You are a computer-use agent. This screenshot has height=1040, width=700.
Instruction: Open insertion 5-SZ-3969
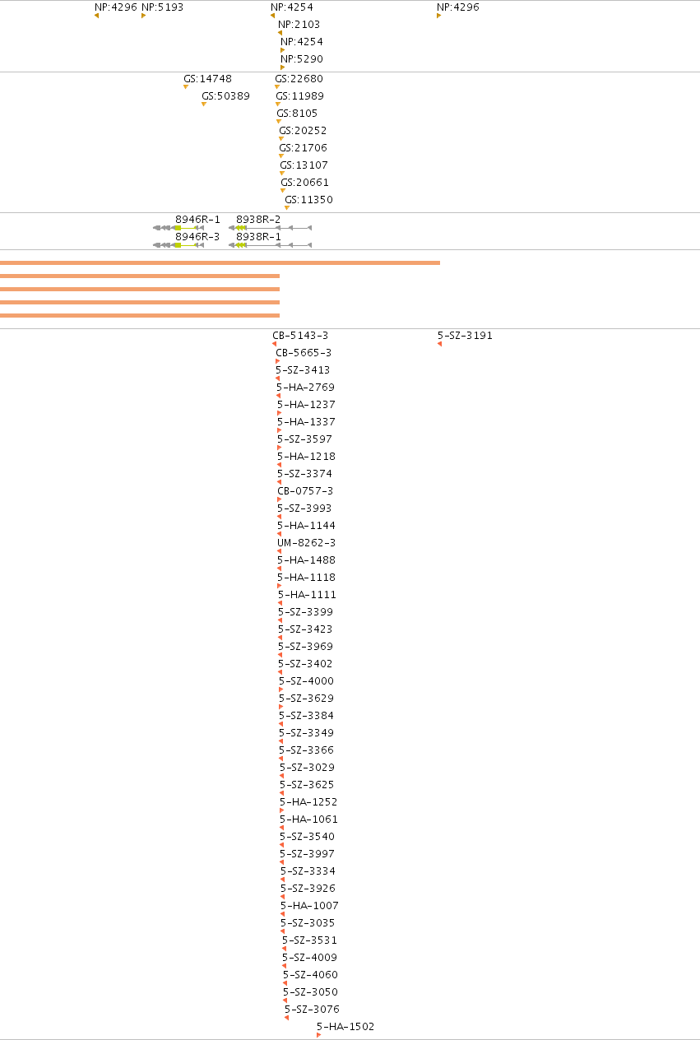[x=305, y=647]
